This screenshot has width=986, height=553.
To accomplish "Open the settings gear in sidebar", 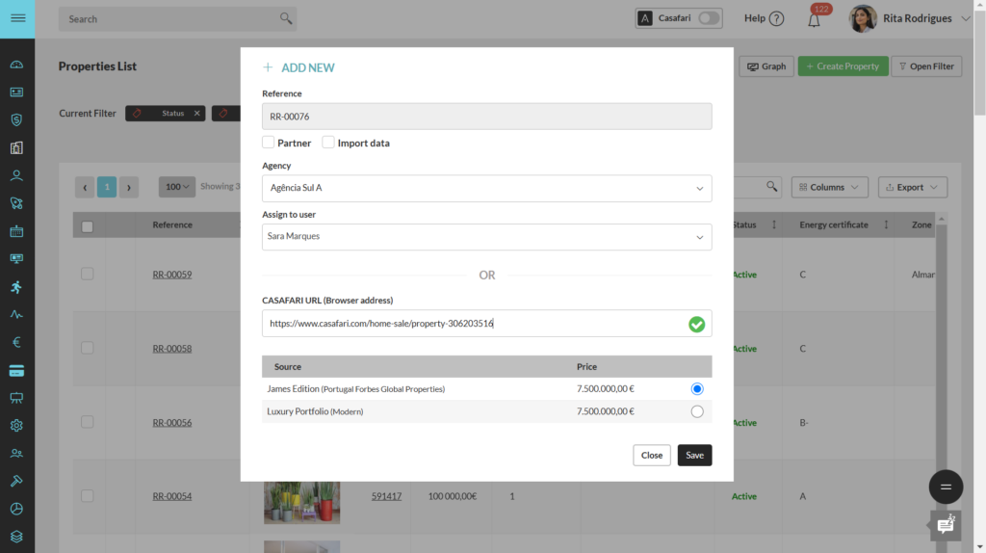I will pyautogui.click(x=16, y=425).
